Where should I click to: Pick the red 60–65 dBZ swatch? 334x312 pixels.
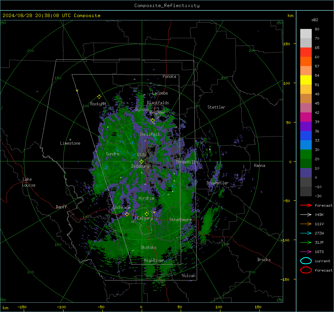click(x=306, y=52)
